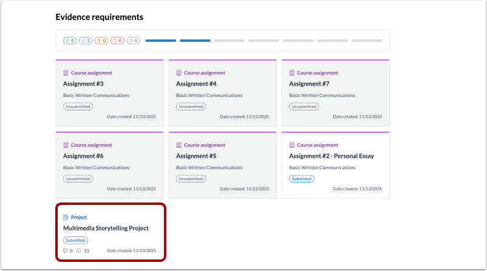487x271 pixels.
Task: Click 'Basic Written Communications' under Assignment #3
Action: point(97,96)
